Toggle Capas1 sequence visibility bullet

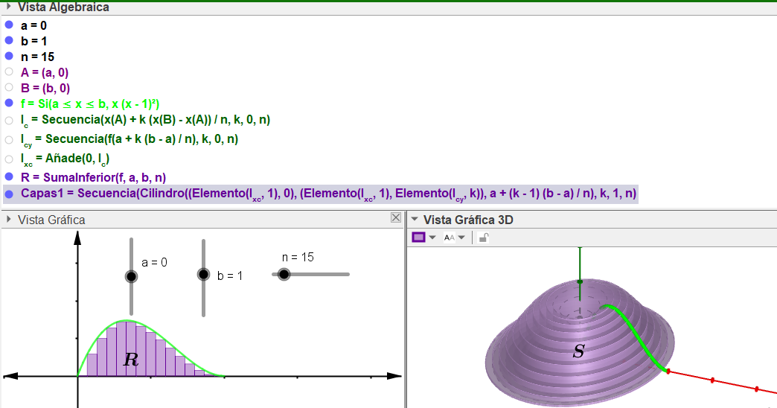coord(9,194)
